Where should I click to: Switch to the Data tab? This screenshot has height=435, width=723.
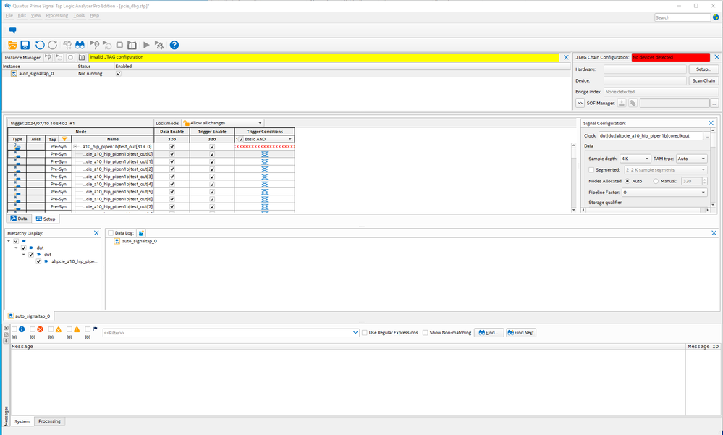point(19,219)
